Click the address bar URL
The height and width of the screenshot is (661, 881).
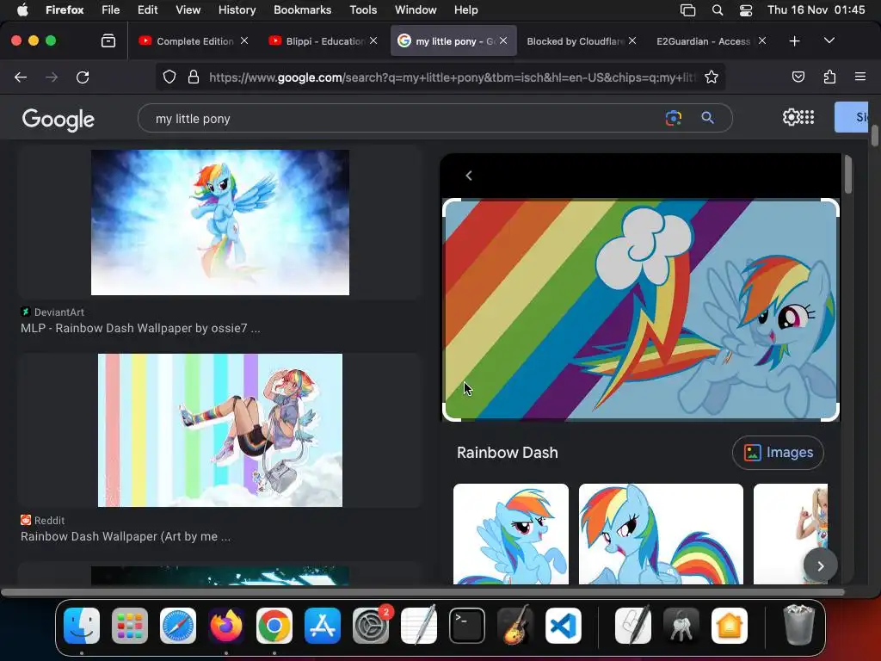453,77
